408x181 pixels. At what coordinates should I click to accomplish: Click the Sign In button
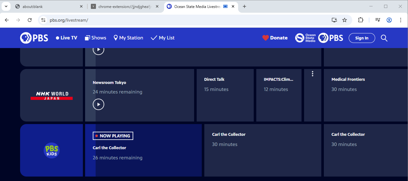click(362, 38)
